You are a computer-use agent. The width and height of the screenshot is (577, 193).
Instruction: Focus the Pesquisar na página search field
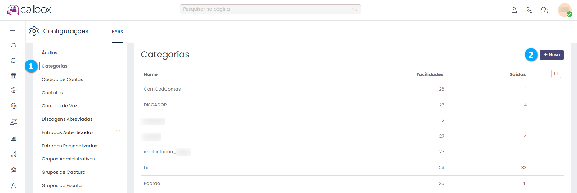point(267,9)
